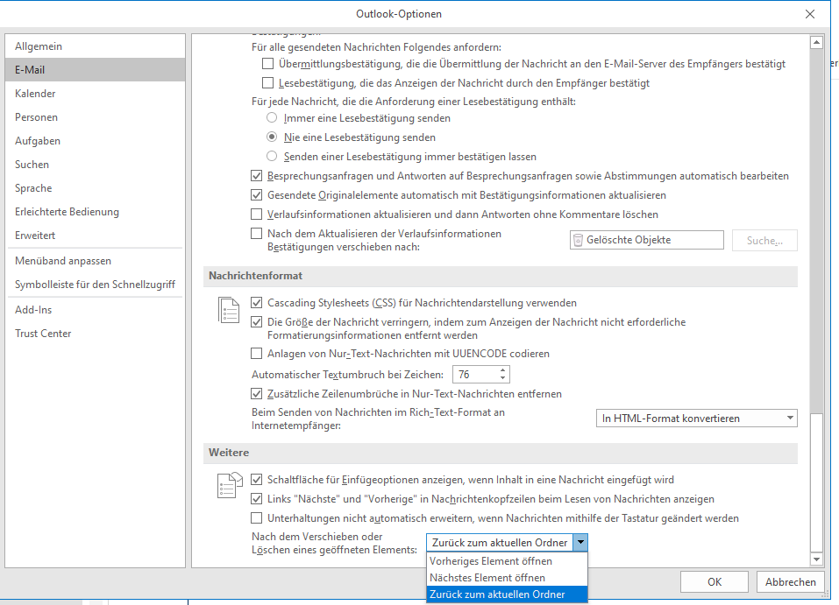The image size is (839, 605).
Task: Open the Add-Ins category
Action: 96,309
